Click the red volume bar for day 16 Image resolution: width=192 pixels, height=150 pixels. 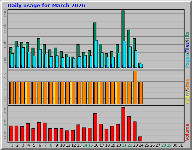pyautogui.click(x=95, y=127)
